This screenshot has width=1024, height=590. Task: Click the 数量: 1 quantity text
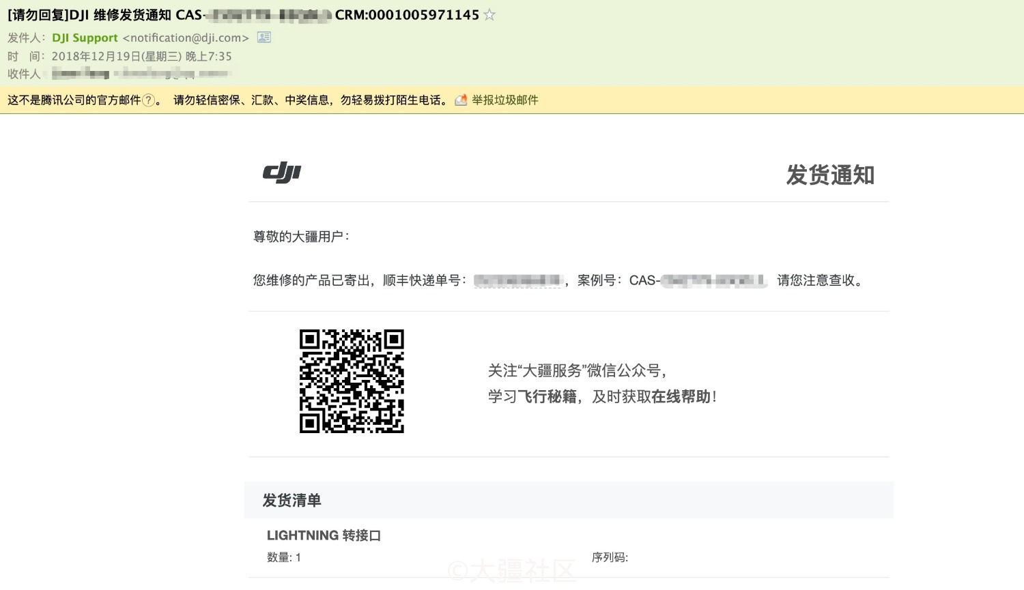(284, 557)
